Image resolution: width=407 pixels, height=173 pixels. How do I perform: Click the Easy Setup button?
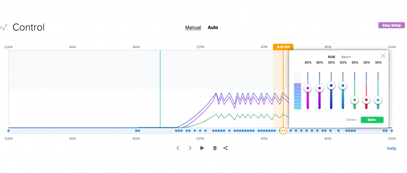(391, 25)
